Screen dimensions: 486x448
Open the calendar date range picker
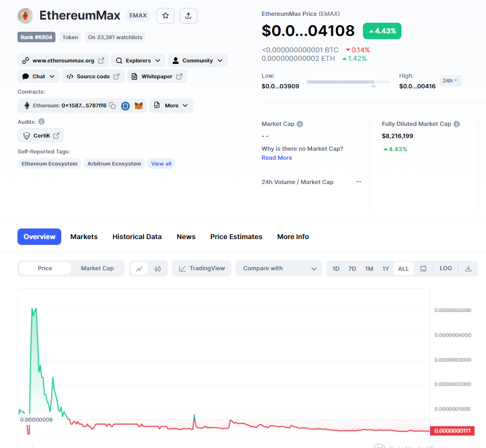pos(423,269)
